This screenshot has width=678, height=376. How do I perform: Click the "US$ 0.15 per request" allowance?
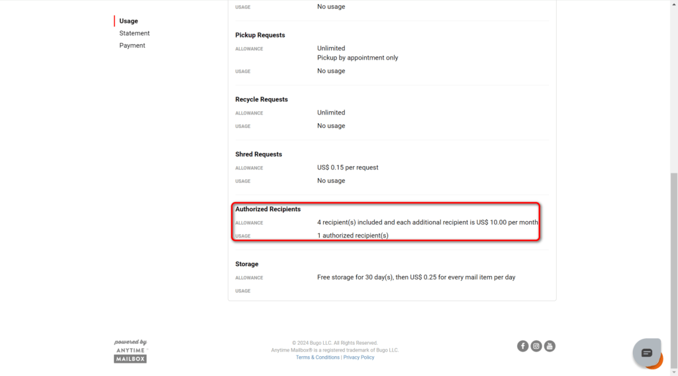[348, 167]
